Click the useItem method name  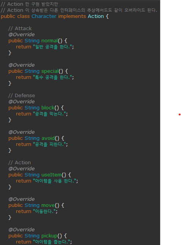[x=51, y=175]
